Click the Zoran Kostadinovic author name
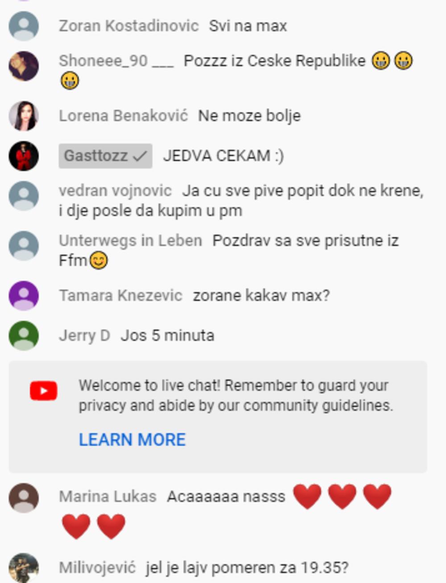Screen dimensions: 446x583 (x=128, y=26)
